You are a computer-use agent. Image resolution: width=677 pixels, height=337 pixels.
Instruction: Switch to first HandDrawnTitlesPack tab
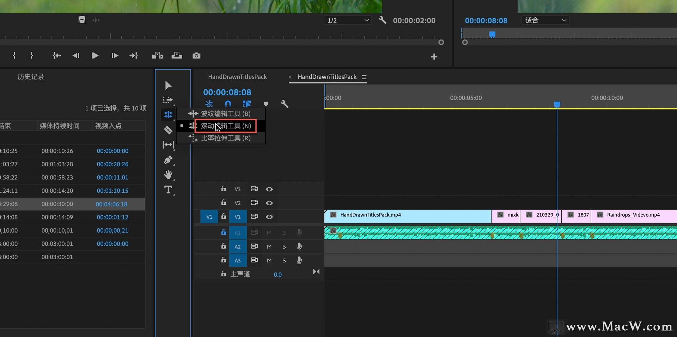coord(237,77)
